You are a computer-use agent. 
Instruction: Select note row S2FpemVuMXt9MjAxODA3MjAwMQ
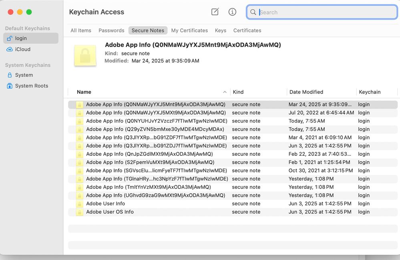pyautogui.click(x=233, y=162)
